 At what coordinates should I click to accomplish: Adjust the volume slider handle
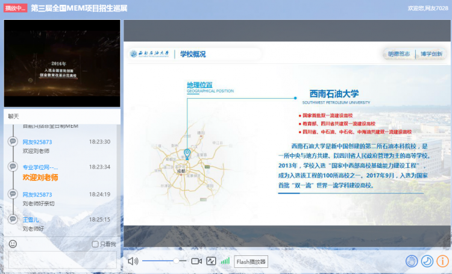(x=176, y=261)
